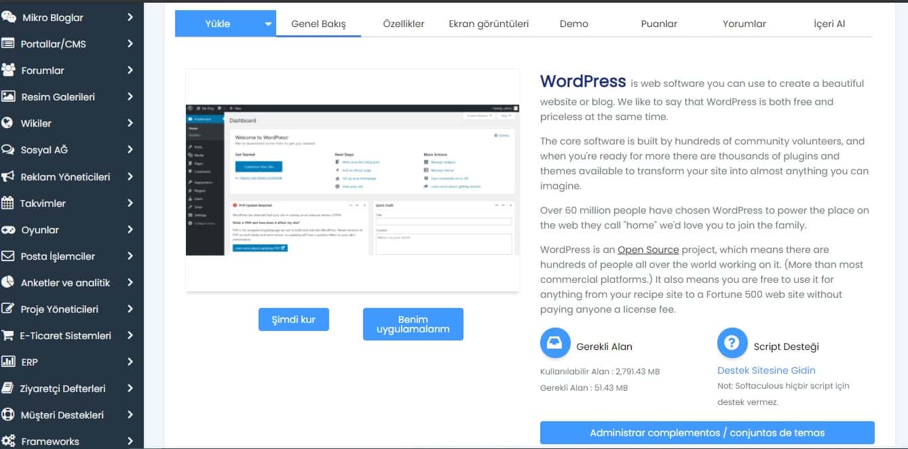The width and height of the screenshot is (908, 449).
Task: Open the Özellikler tab
Action: pyautogui.click(x=404, y=24)
